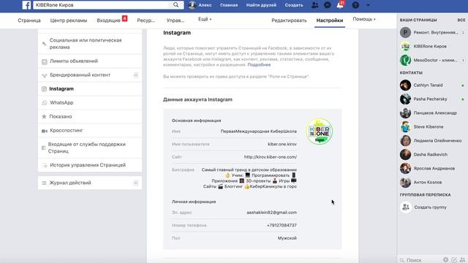Open chat with Людмила Олейниченко
The height and width of the screenshot is (263, 468).
(x=432, y=141)
